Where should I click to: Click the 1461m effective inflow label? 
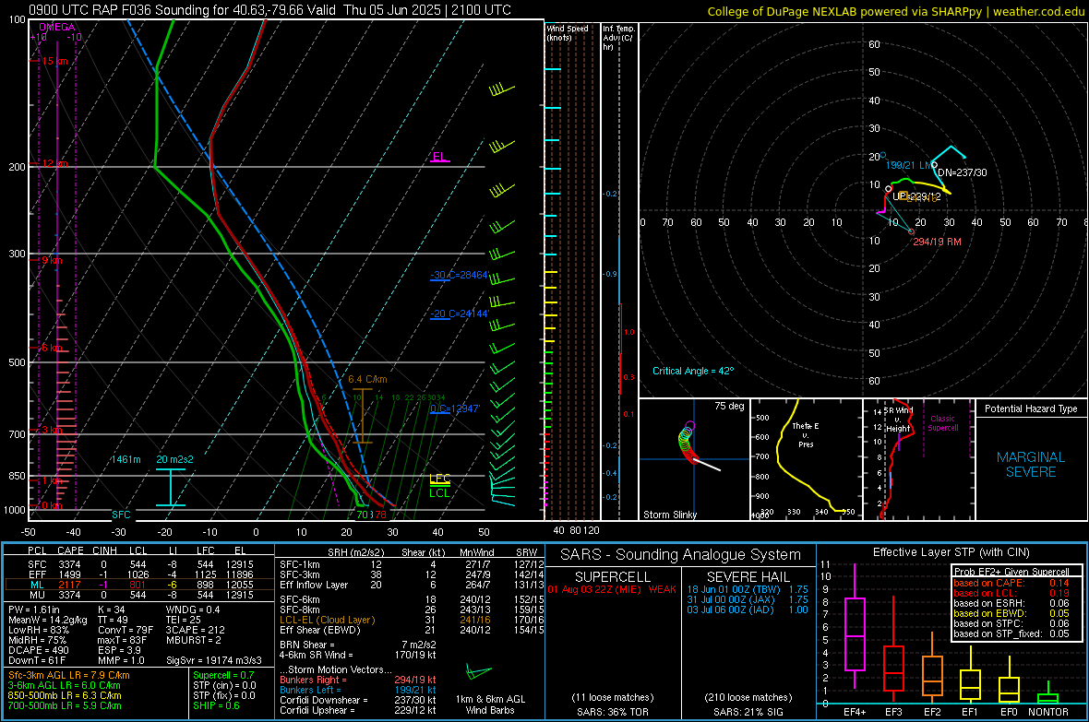click(x=126, y=459)
